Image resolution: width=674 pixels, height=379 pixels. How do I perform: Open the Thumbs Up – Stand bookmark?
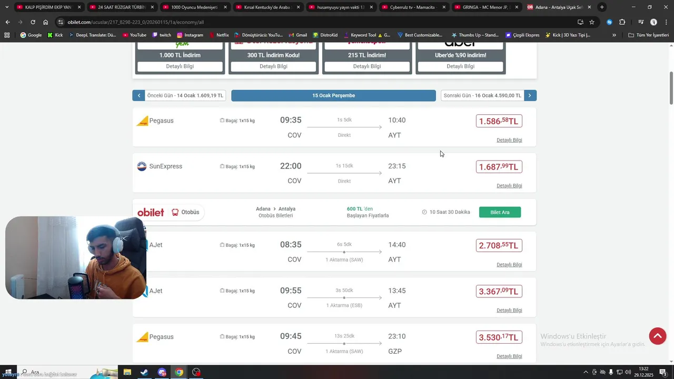(475, 35)
